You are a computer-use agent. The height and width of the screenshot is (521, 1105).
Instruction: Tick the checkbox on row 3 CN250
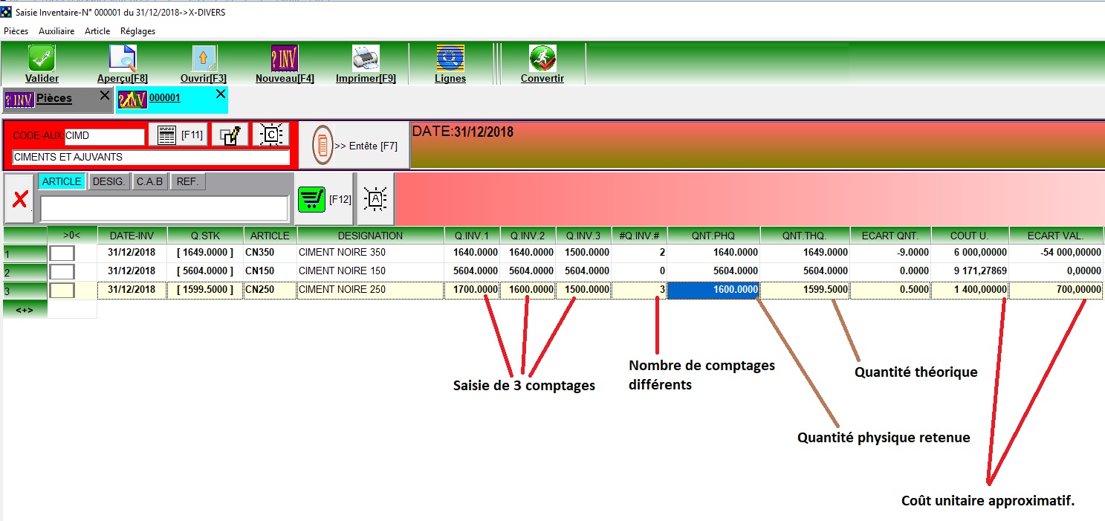(62, 291)
